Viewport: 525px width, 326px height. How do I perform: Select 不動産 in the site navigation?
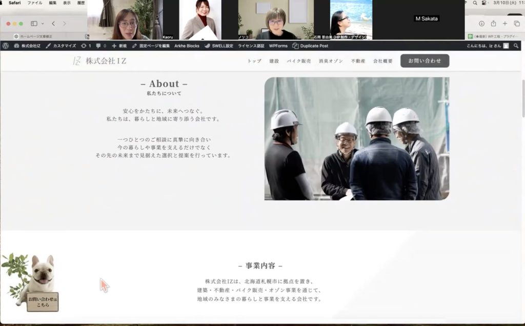358,61
